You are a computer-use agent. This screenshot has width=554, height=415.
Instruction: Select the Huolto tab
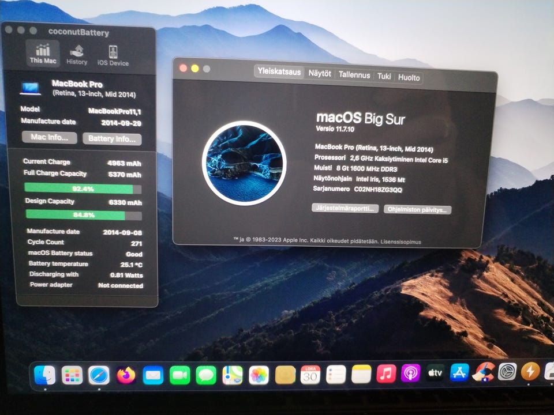pos(409,77)
